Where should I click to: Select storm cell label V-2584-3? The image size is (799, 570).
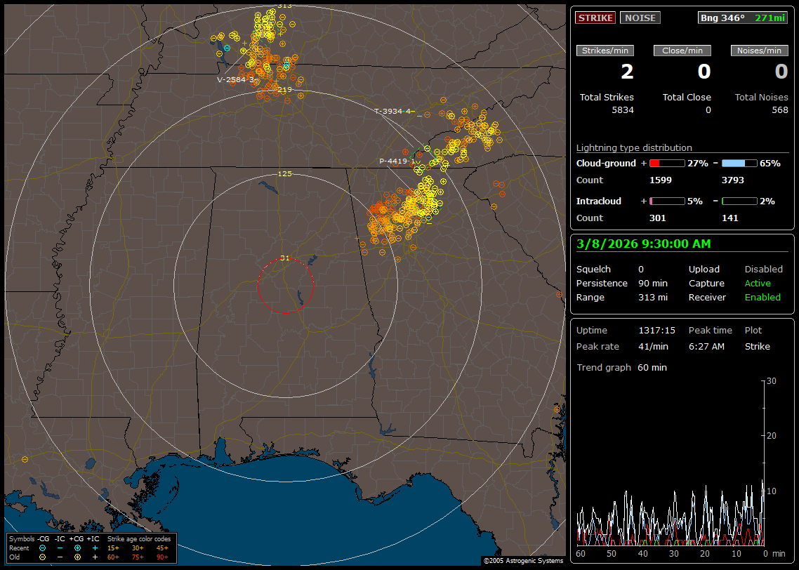pyautogui.click(x=235, y=80)
